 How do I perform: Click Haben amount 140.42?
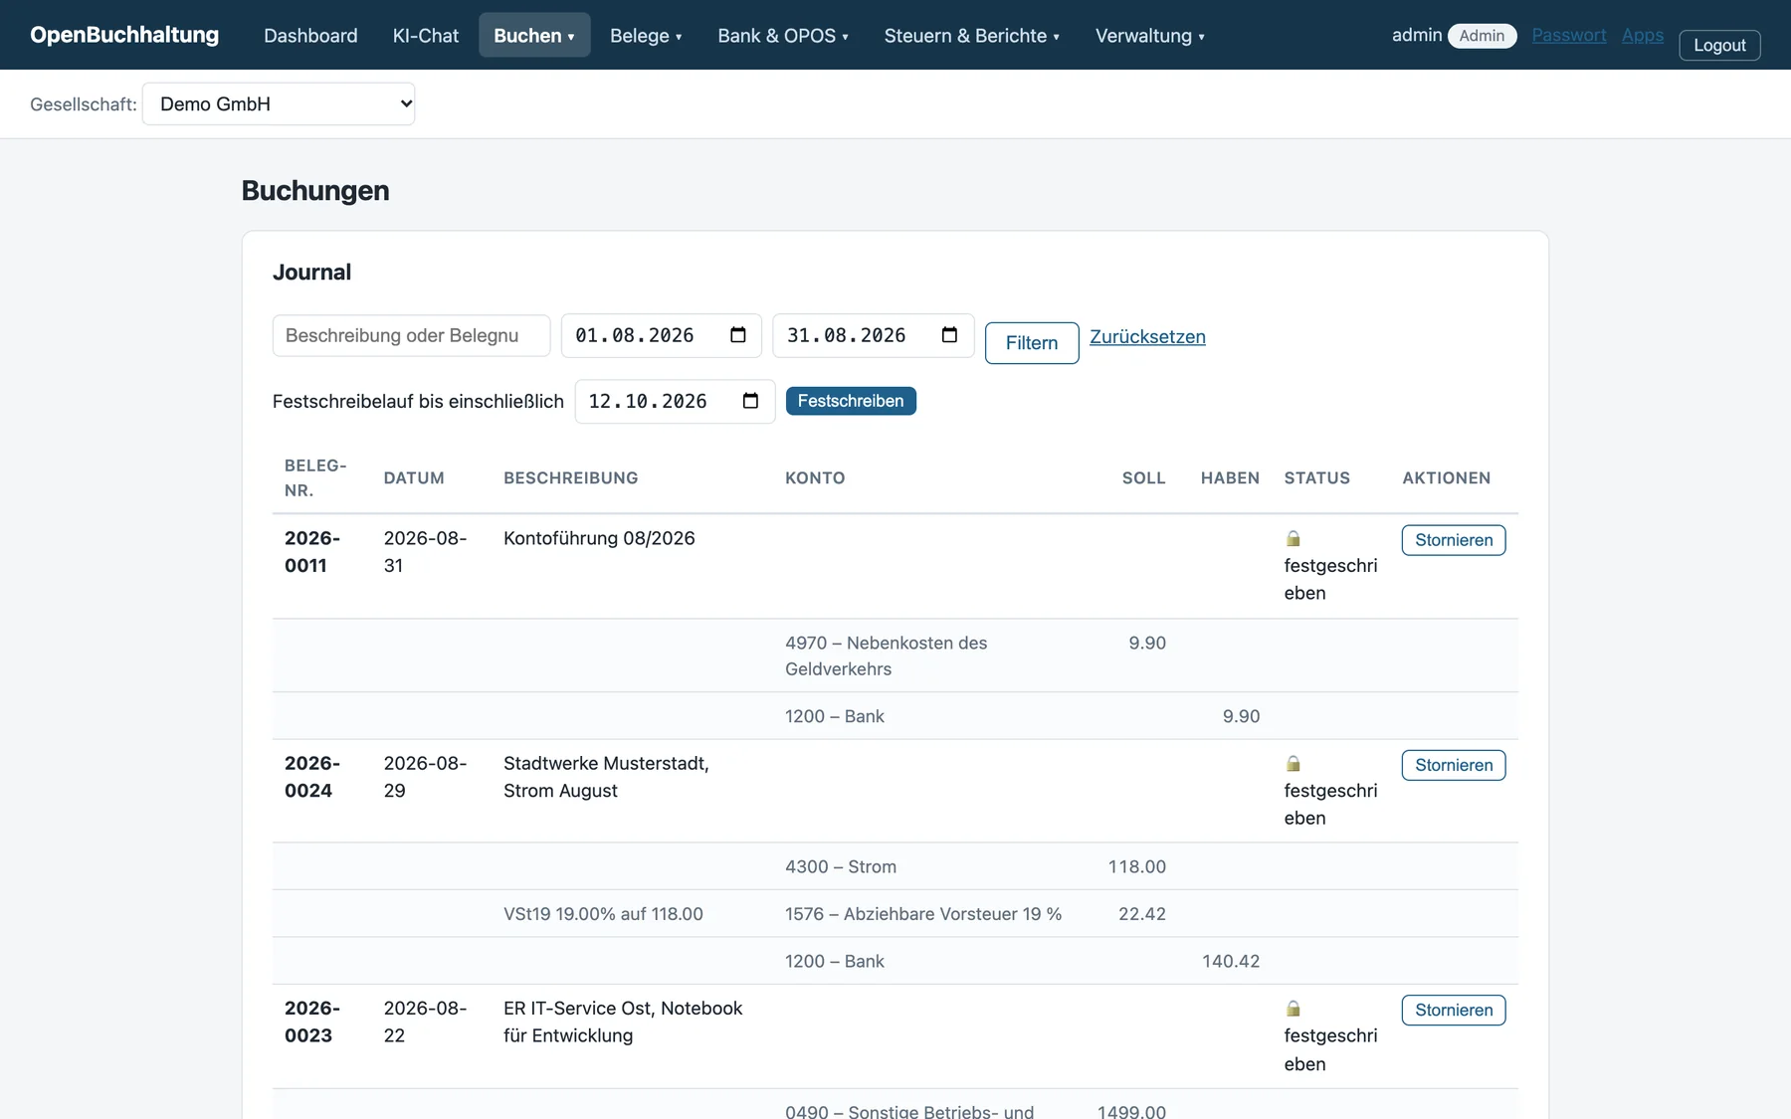(1231, 961)
